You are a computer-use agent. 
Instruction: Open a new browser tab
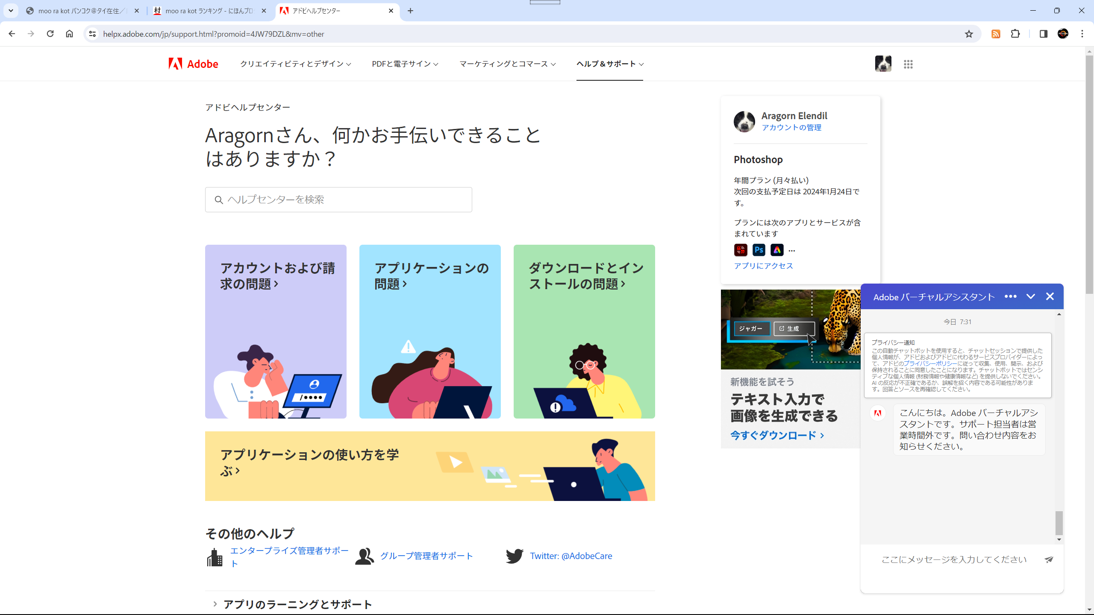(x=410, y=11)
